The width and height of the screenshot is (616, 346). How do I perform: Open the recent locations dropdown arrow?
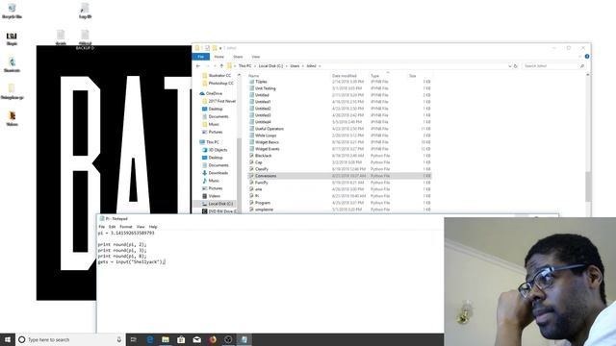[x=215, y=66]
